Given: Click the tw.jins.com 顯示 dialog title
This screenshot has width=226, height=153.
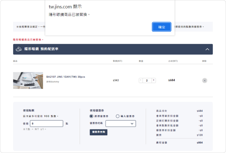Looking at the screenshot, I should [x=65, y=7].
